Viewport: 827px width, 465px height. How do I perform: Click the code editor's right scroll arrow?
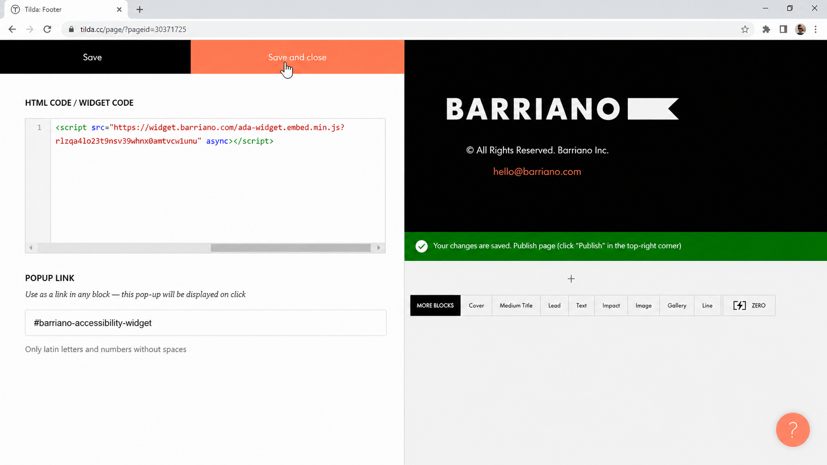[379, 248]
